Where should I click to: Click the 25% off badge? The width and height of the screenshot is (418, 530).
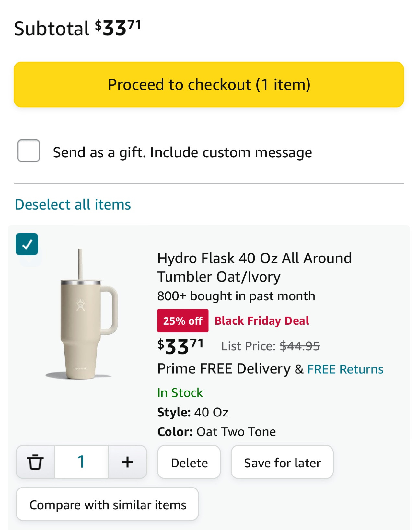182,320
